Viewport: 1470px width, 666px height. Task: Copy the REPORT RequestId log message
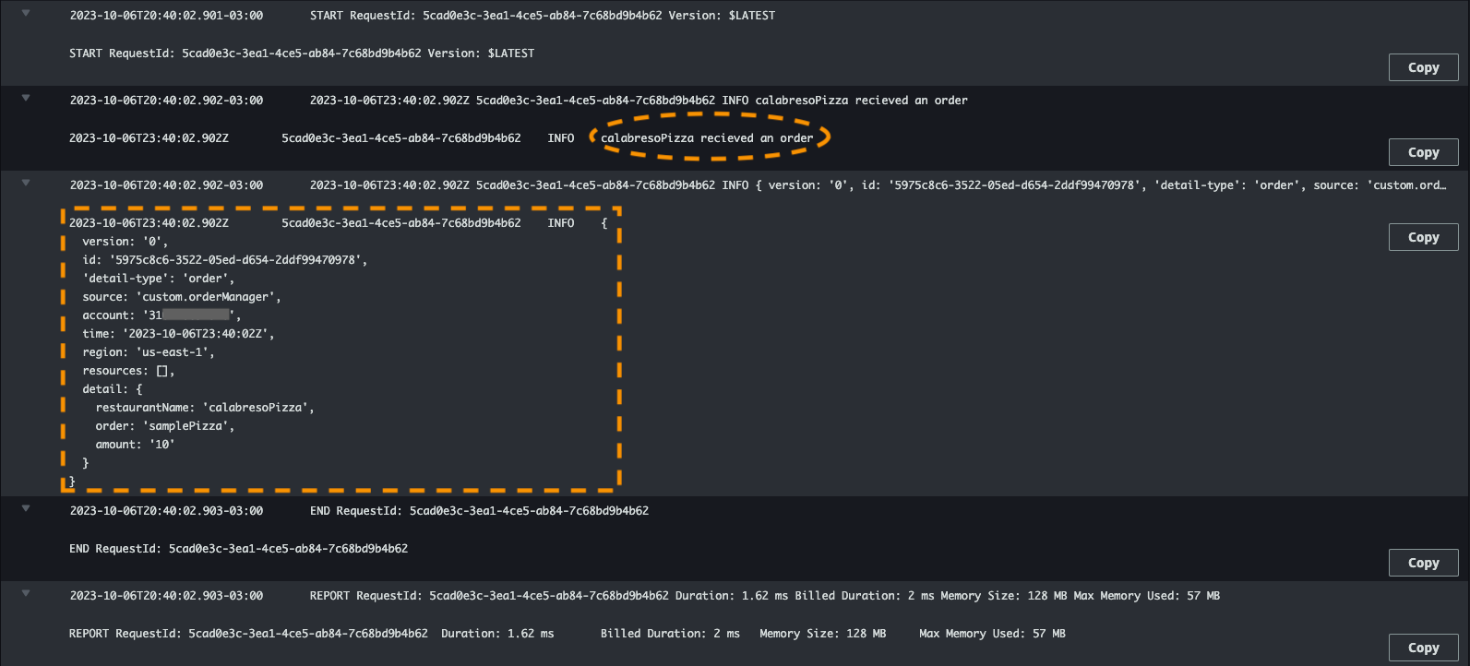click(x=1423, y=648)
